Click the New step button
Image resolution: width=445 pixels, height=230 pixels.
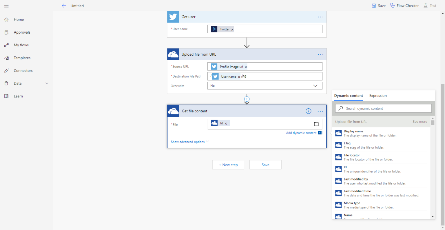click(x=228, y=165)
